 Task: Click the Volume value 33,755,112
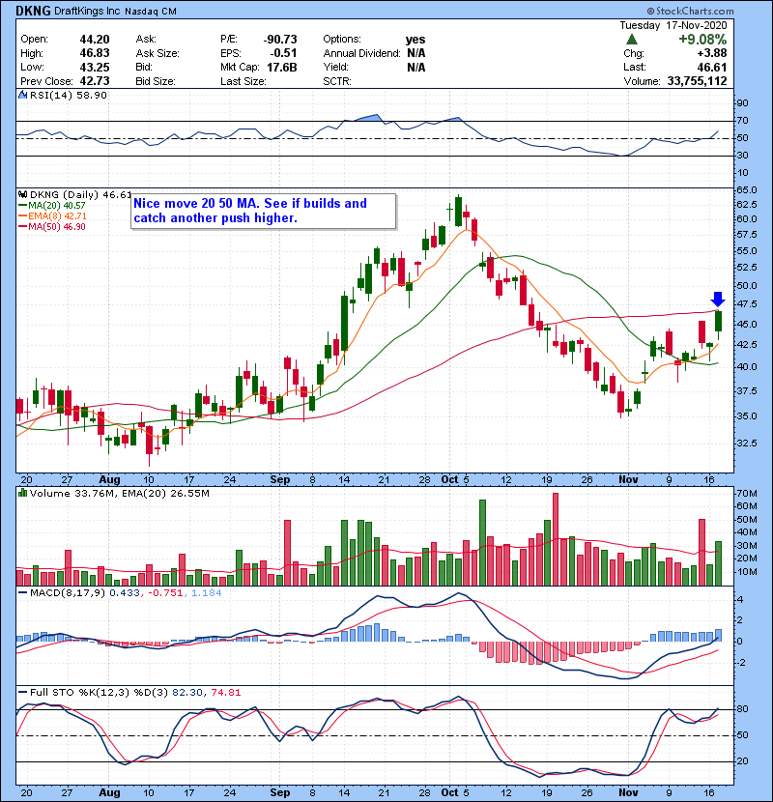click(698, 81)
